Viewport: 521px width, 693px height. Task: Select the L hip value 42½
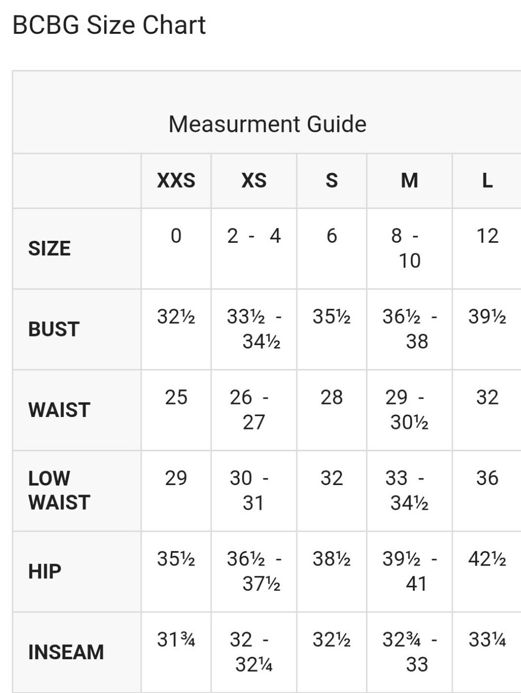487,559
